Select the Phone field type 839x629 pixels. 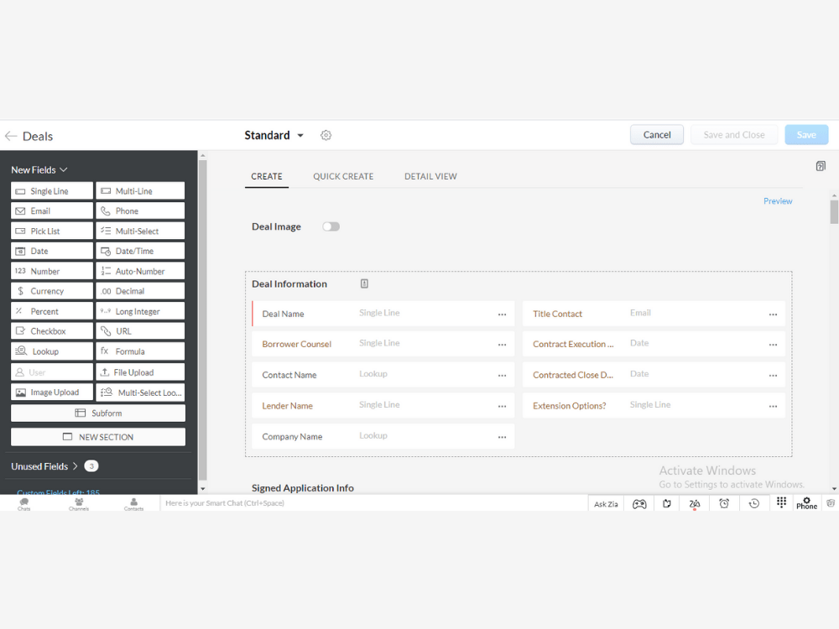(140, 211)
